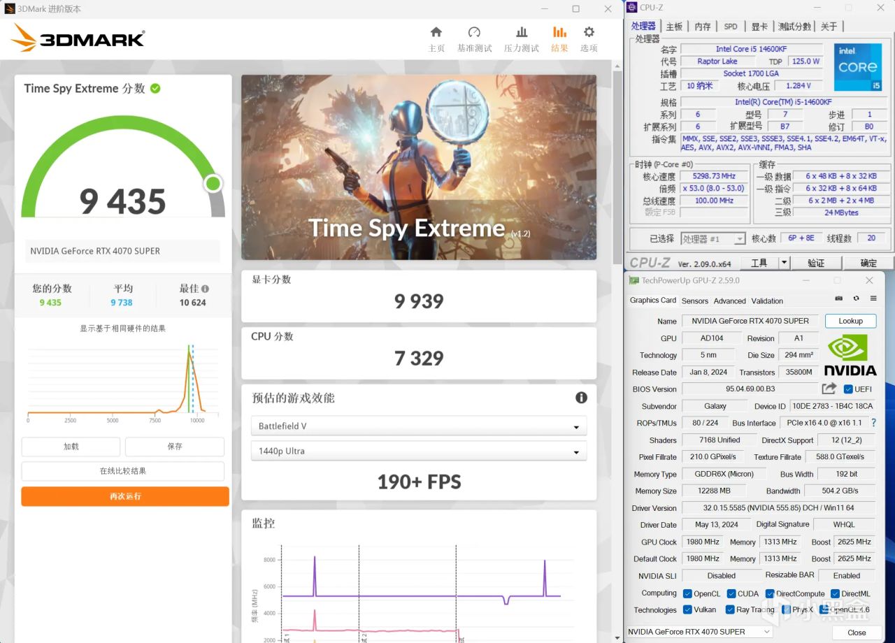Go to Stress Tests (压力测试) section

pos(522,39)
